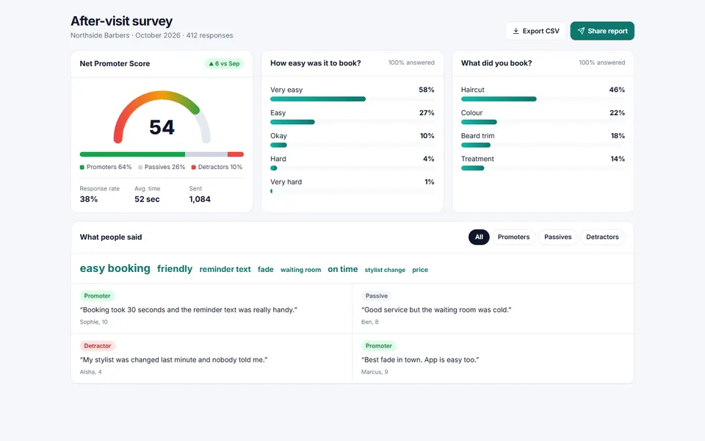Click the 'fade' keyword tag
The width and height of the screenshot is (705, 441).
pyautogui.click(x=265, y=270)
